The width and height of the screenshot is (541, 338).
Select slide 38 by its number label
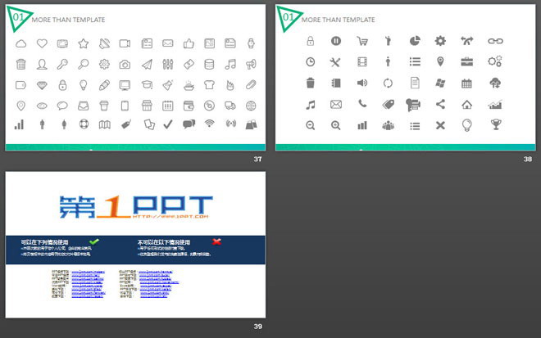coord(529,159)
